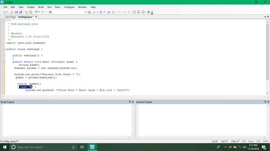Click the Save All toolbar icon
The height and width of the screenshot is (151, 270).
(x=21, y=12)
